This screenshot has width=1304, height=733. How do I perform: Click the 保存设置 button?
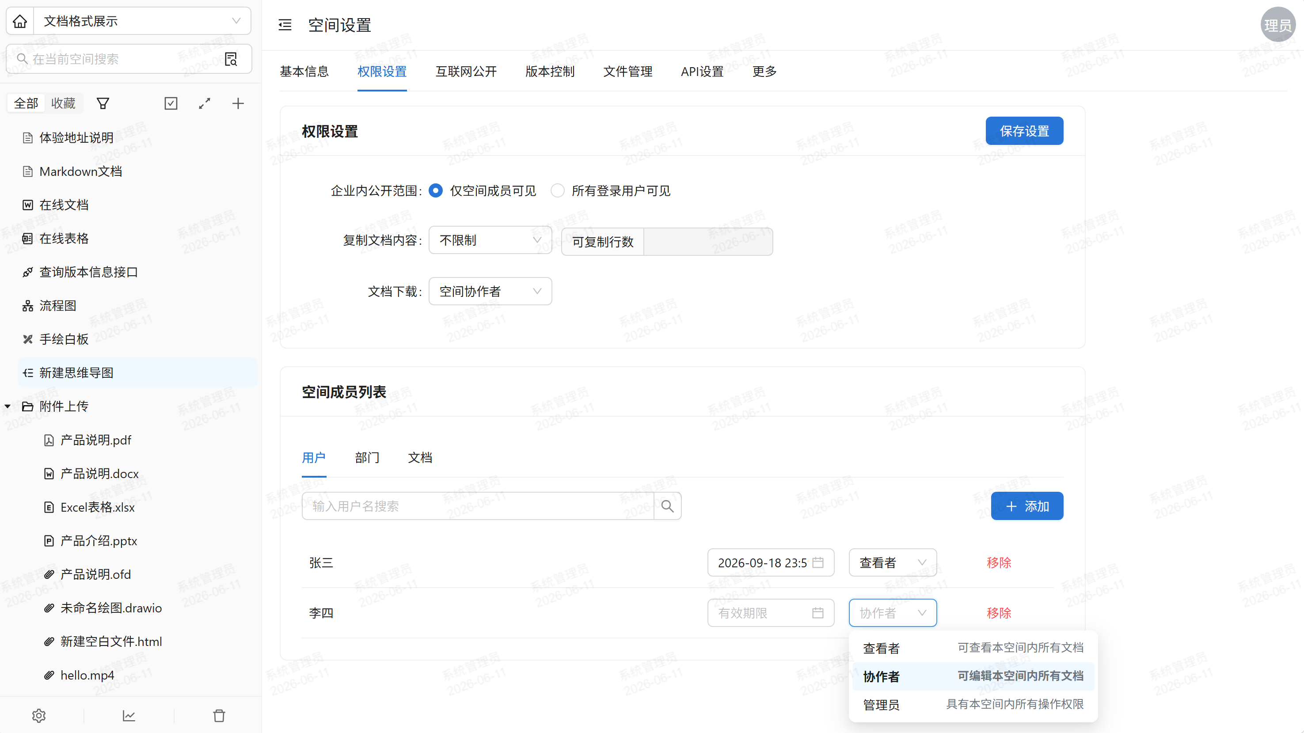[1025, 131]
